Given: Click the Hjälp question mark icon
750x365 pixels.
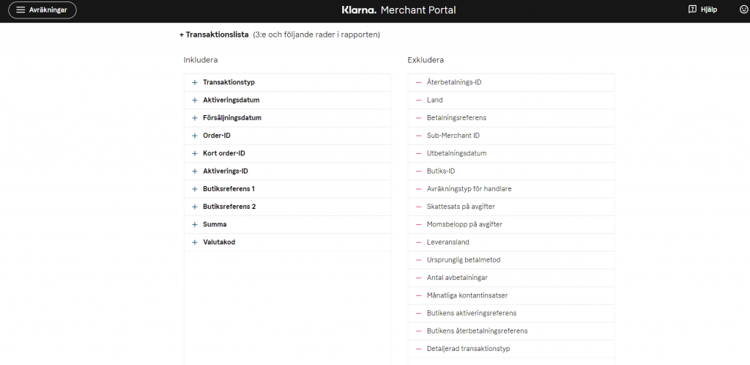Looking at the screenshot, I should (691, 9).
